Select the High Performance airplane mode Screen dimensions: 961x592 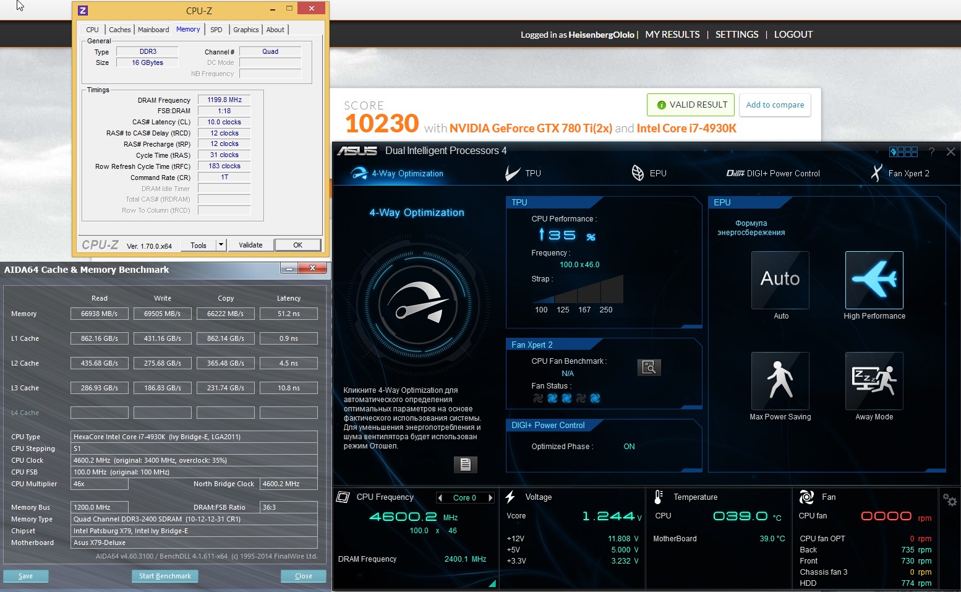[x=874, y=280]
